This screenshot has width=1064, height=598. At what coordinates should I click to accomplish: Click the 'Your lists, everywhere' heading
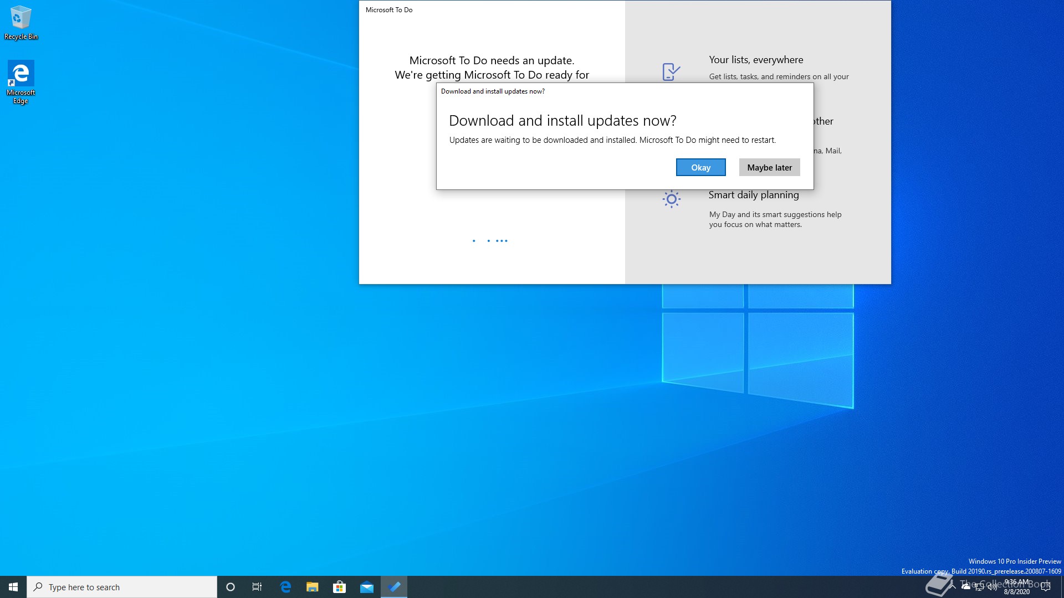click(756, 60)
